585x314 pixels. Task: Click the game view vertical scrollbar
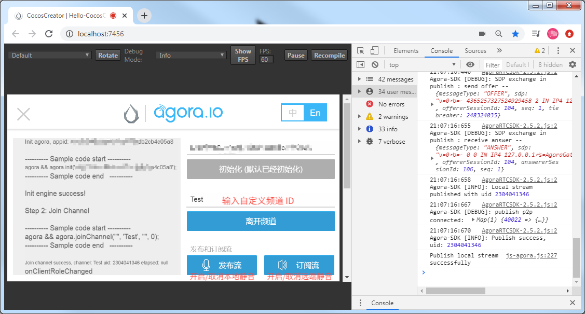(x=347, y=146)
